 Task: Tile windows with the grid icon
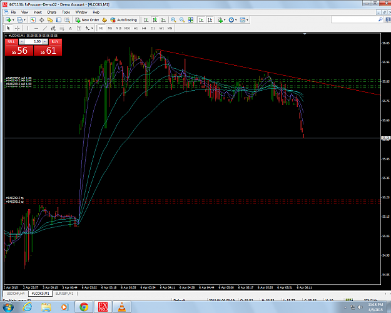pos(191,20)
